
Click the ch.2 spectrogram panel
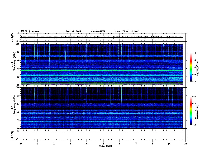pos(102,108)
